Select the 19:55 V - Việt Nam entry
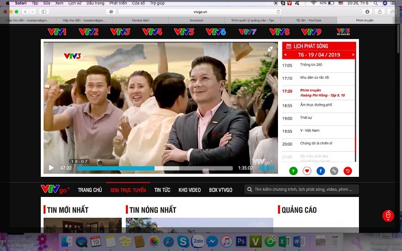This screenshot has width=402, height=251. [x=318, y=131]
